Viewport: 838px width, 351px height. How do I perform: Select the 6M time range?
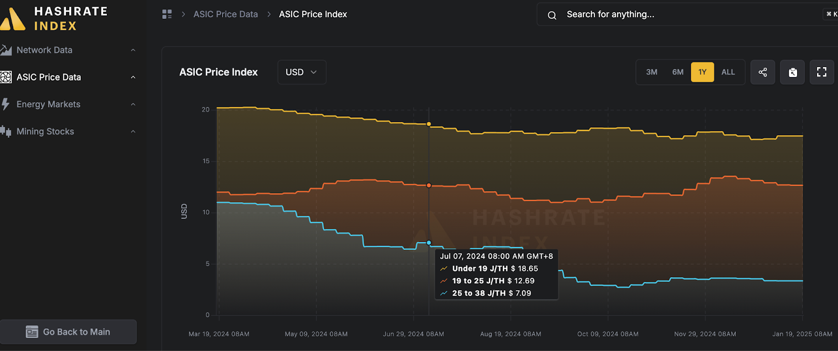click(678, 72)
